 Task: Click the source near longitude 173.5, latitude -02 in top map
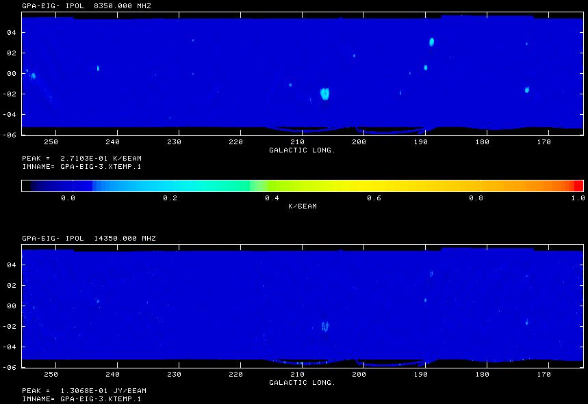pyautogui.click(x=527, y=90)
